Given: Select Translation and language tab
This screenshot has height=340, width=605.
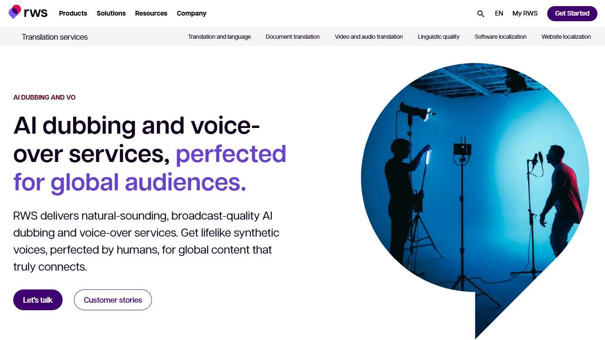Looking at the screenshot, I should tap(219, 37).
